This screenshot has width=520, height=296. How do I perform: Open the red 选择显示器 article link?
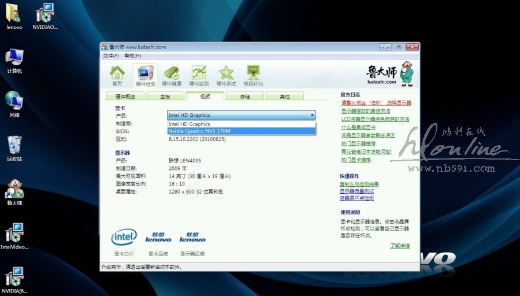(x=376, y=103)
